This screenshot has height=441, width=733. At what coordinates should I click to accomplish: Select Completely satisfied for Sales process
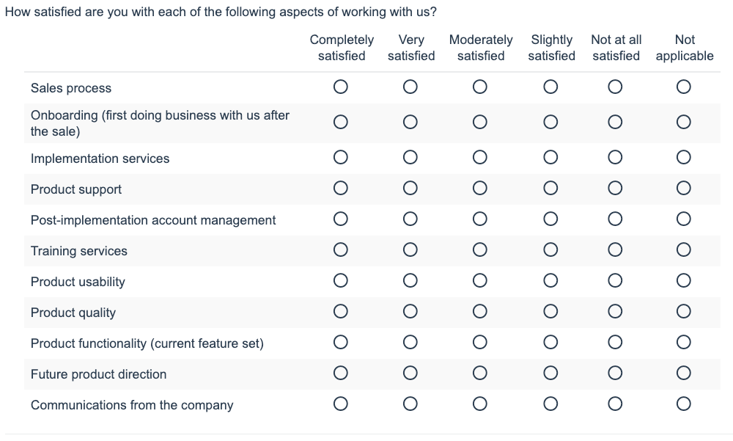[x=340, y=87]
